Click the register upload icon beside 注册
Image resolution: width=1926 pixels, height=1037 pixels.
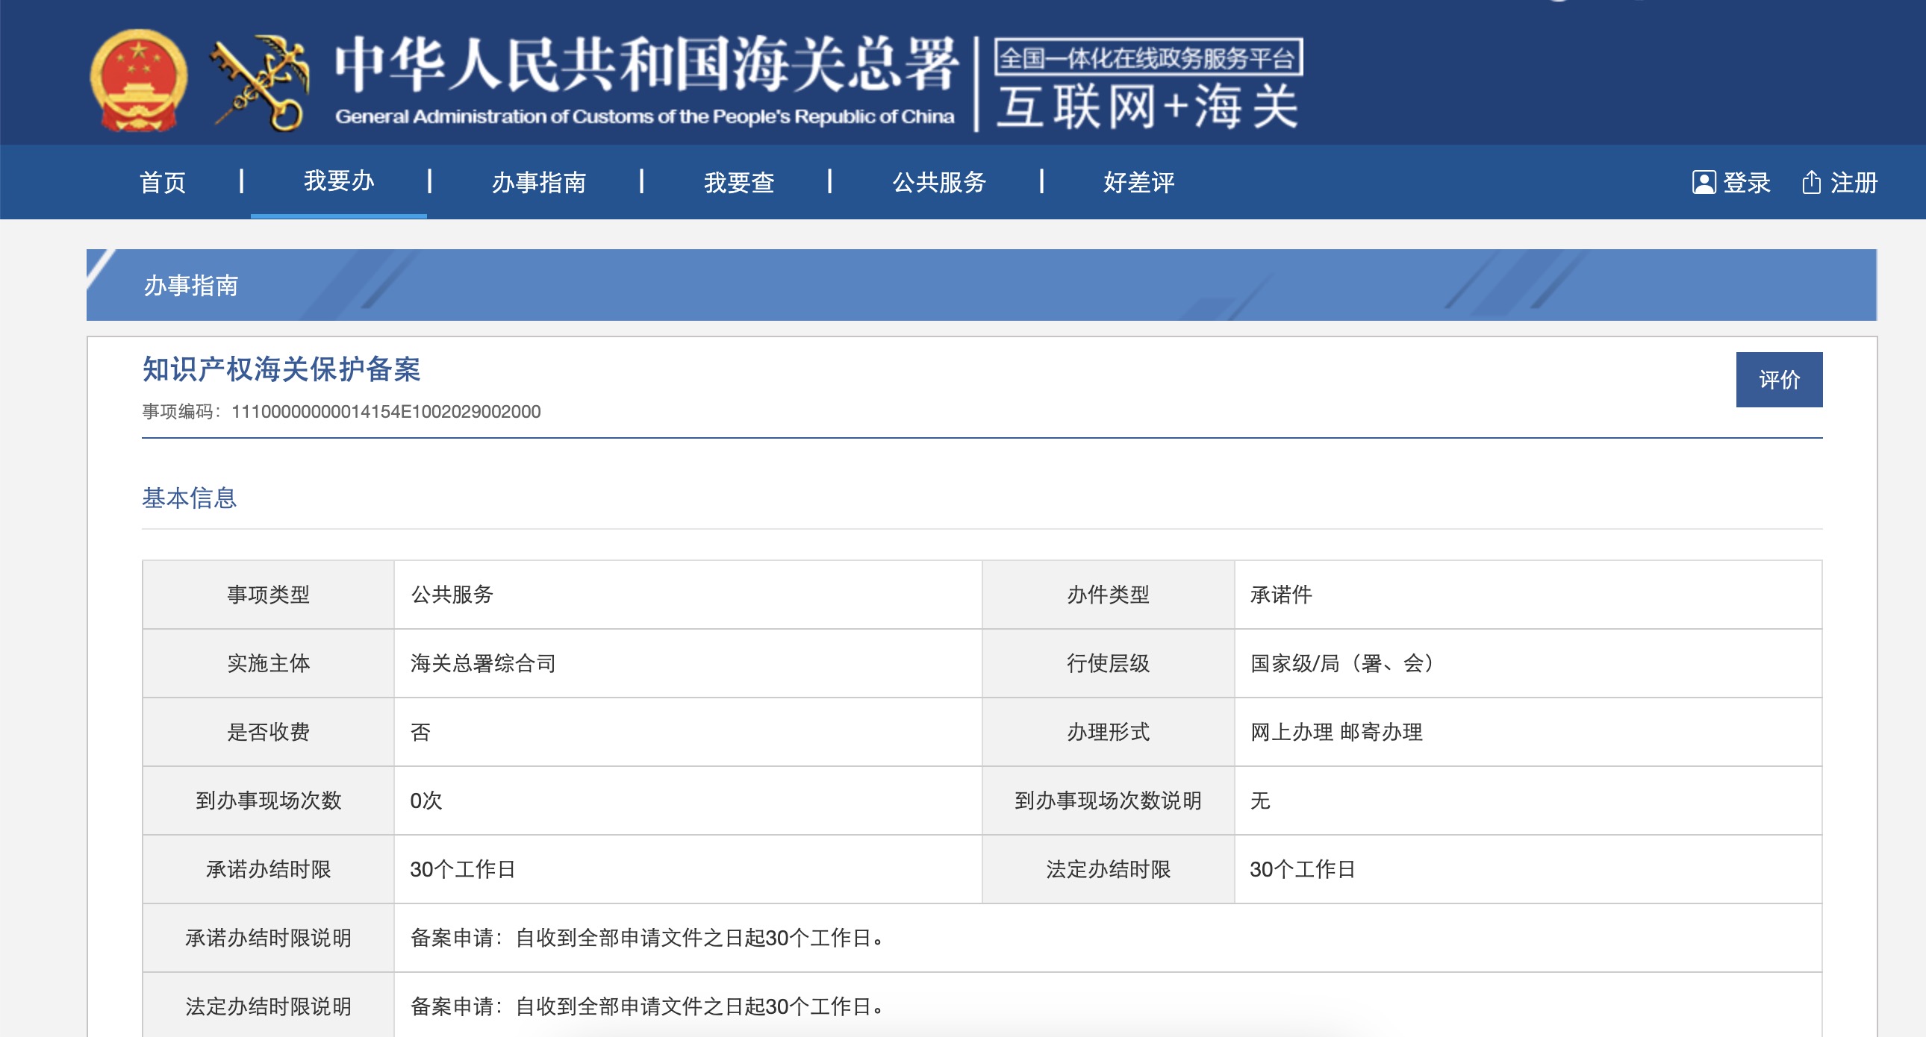pos(1813,181)
